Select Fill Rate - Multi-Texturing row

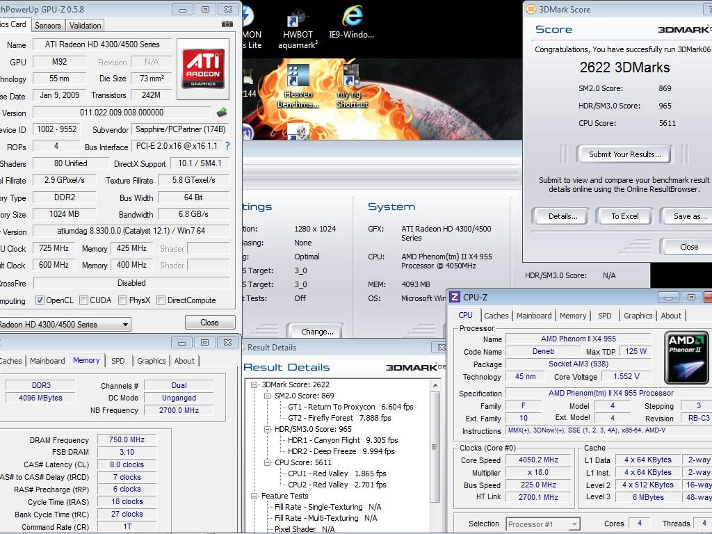coord(325,518)
